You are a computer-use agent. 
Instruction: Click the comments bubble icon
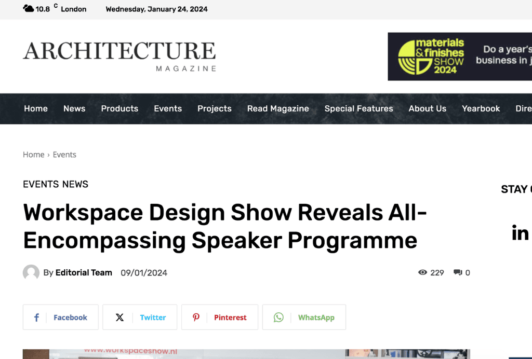(x=458, y=272)
